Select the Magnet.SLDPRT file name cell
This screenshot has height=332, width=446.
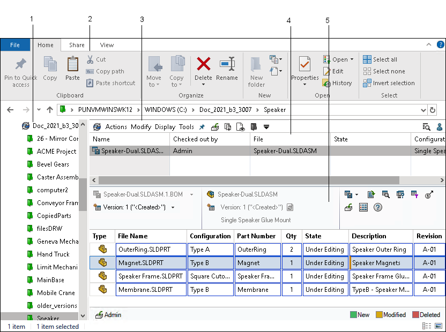click(151, 263)
